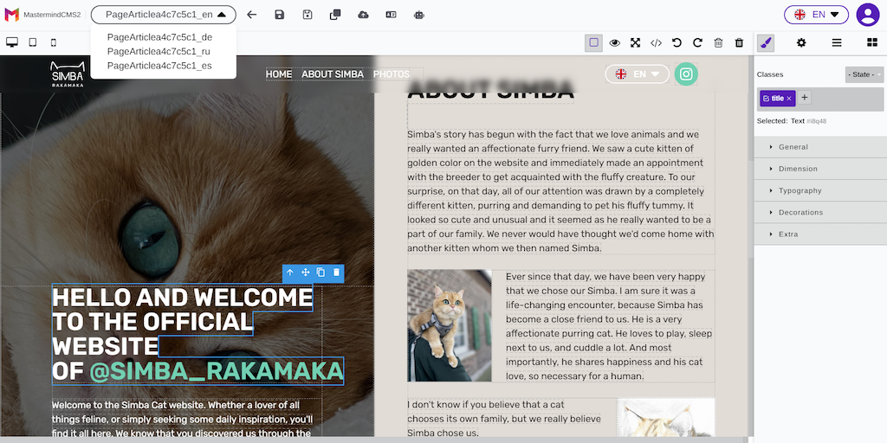The height and width of the screenshot is (443, 887).
Task: Open the blocks grid panel icon
Action: point(872,42)
